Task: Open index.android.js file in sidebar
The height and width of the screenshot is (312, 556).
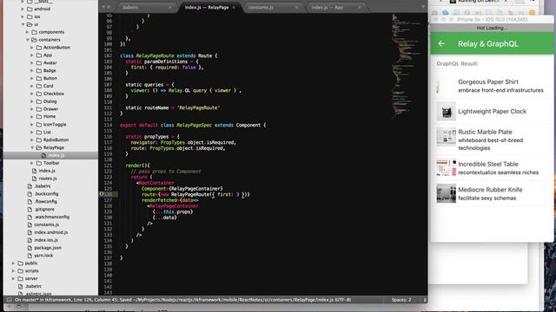Action: click(x=50, y=232)
